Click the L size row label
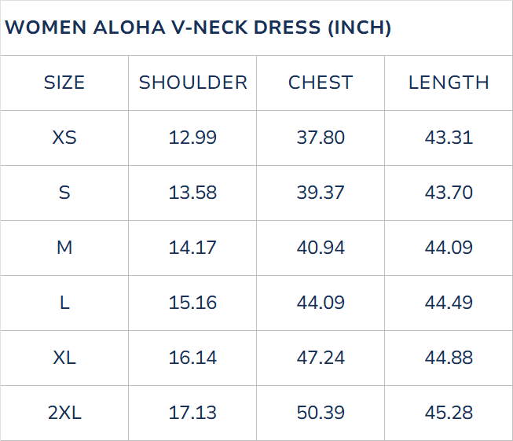Image resolution: width=513 pixels, height=441 pixels. pyautogui.click(x=64, y=303)
